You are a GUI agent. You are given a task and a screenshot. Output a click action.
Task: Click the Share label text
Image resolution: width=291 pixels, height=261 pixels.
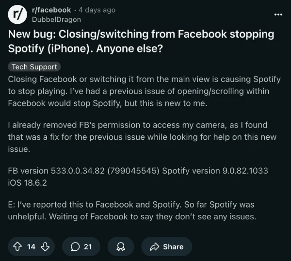pos(173,246)
